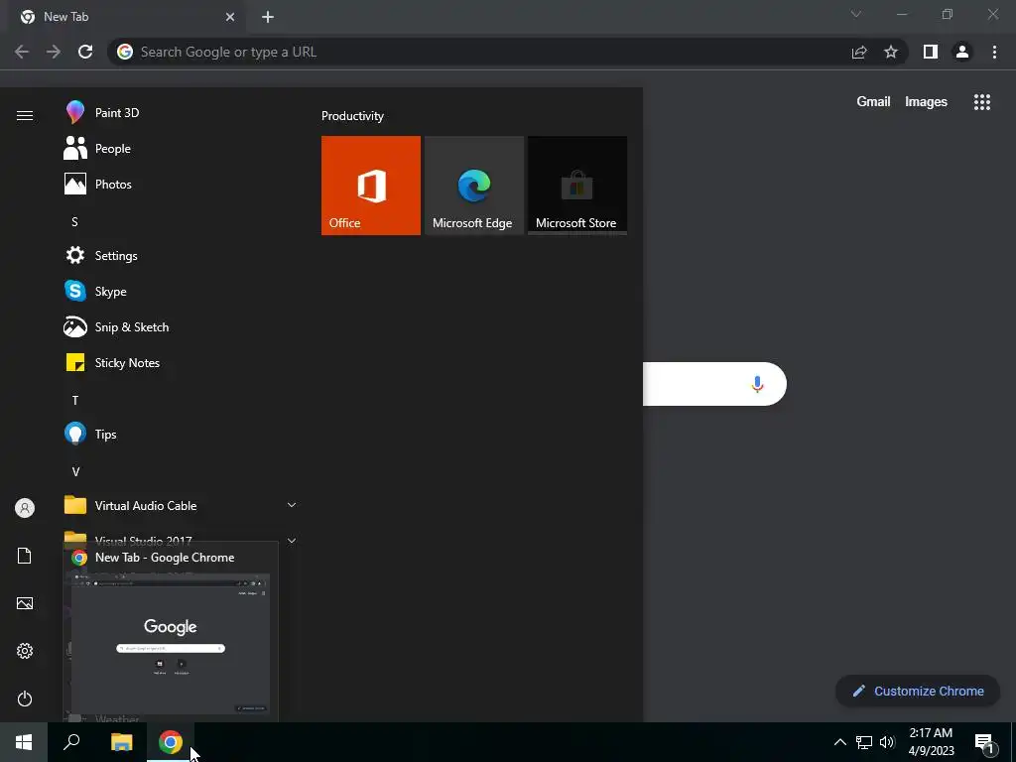The height and width of the screenshot is (762, 1016).
Task: Start voice search with the microphone
Action: pos(757,384)
